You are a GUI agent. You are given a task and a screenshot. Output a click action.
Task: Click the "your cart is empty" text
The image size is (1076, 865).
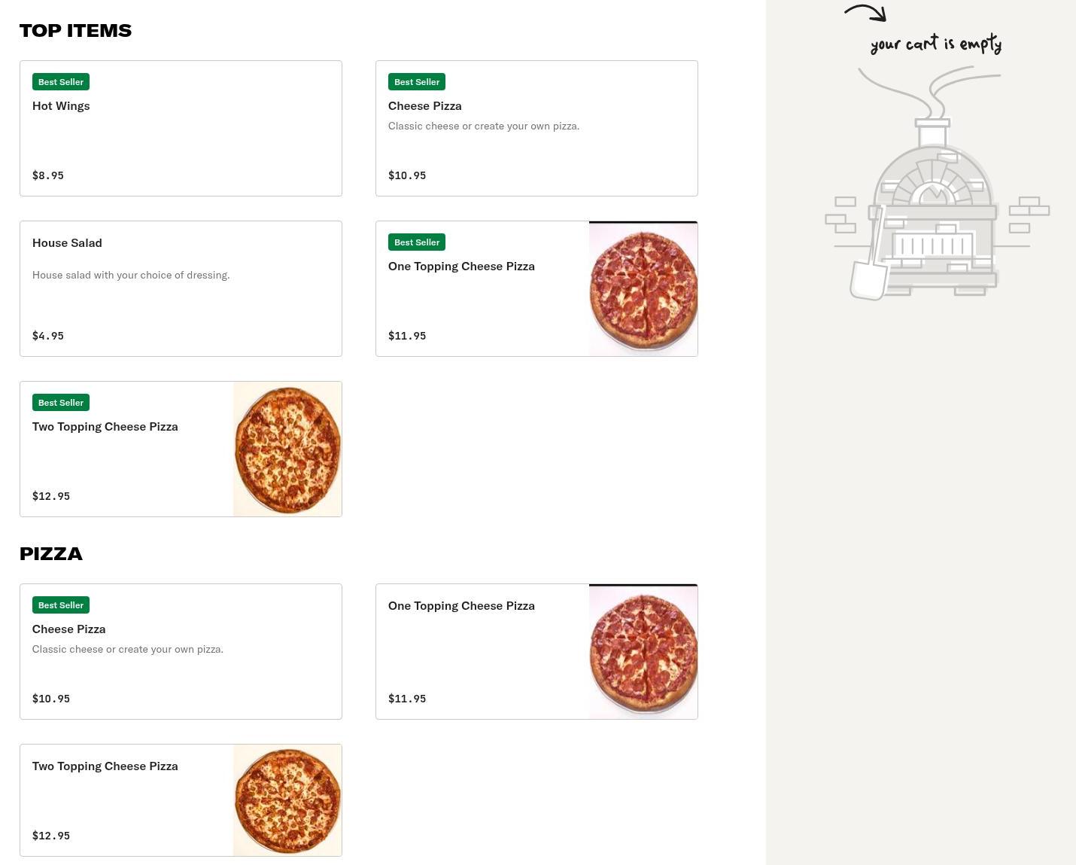click(936, 44)
